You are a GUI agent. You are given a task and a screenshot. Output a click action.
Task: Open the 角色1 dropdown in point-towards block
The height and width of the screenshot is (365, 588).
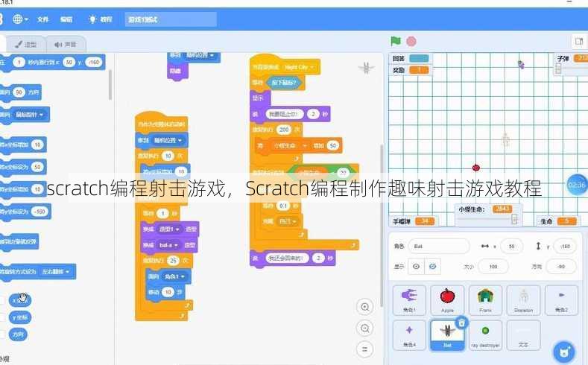coord(174,276)
